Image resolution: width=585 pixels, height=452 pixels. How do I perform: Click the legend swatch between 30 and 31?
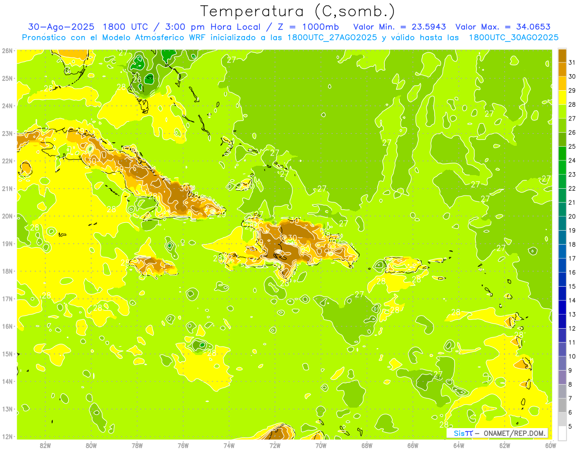pos(562,69)
